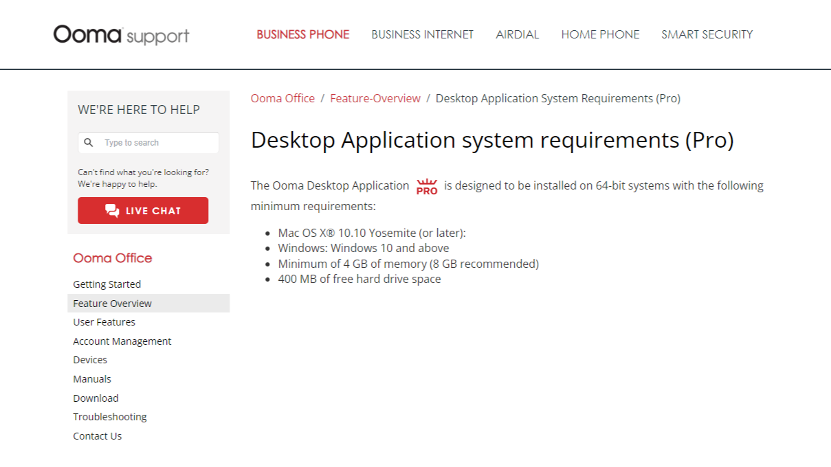831x467 pixels.
Task: Click the "Windows: Windows 10 and above" bullet
Action: 364,248
